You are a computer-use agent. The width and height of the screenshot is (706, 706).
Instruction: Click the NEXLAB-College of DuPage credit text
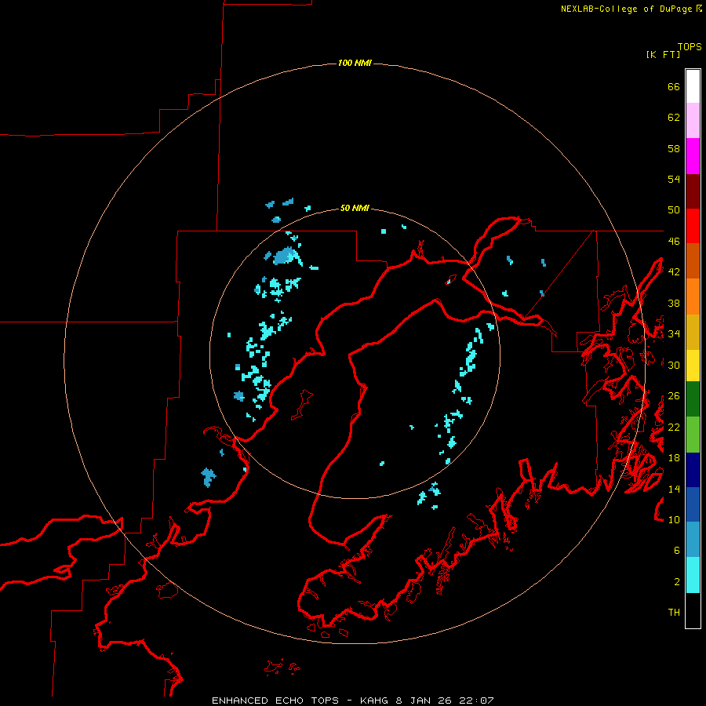[631, 9]
